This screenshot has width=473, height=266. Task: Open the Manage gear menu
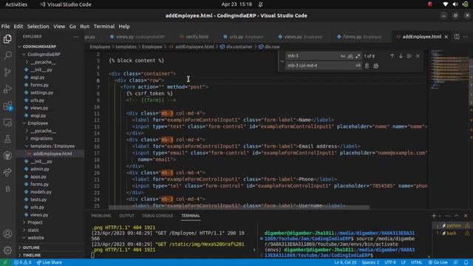tap(7, 250)
